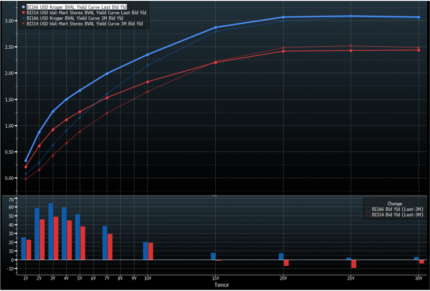Click the red Wal-Mart Last legend dot

23,13
